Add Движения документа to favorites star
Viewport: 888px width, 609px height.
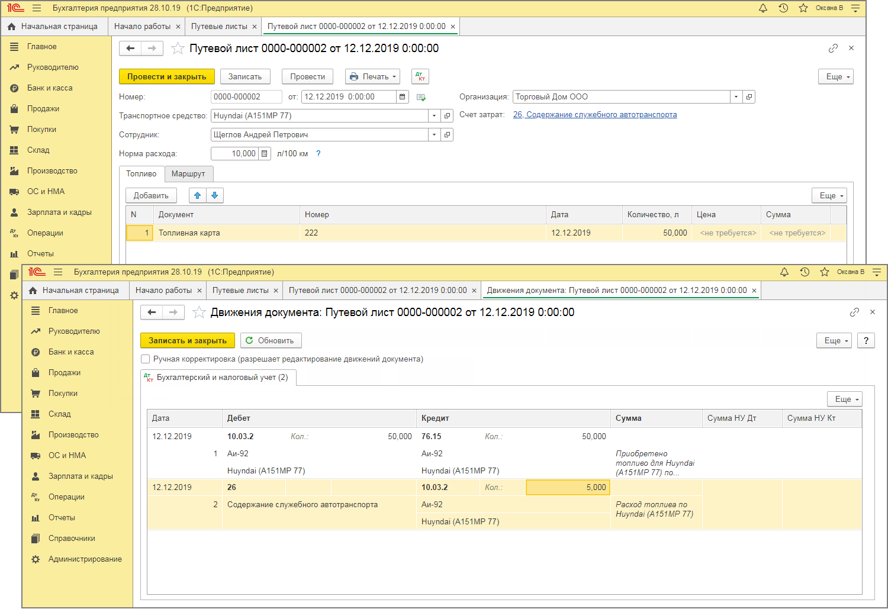199,312
